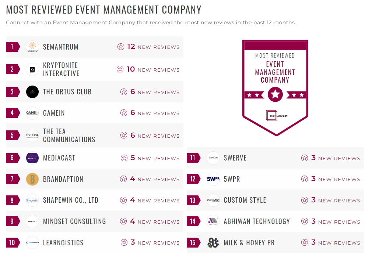
Task: Click the Mediacast purple logo
Action: click(32, 158)
